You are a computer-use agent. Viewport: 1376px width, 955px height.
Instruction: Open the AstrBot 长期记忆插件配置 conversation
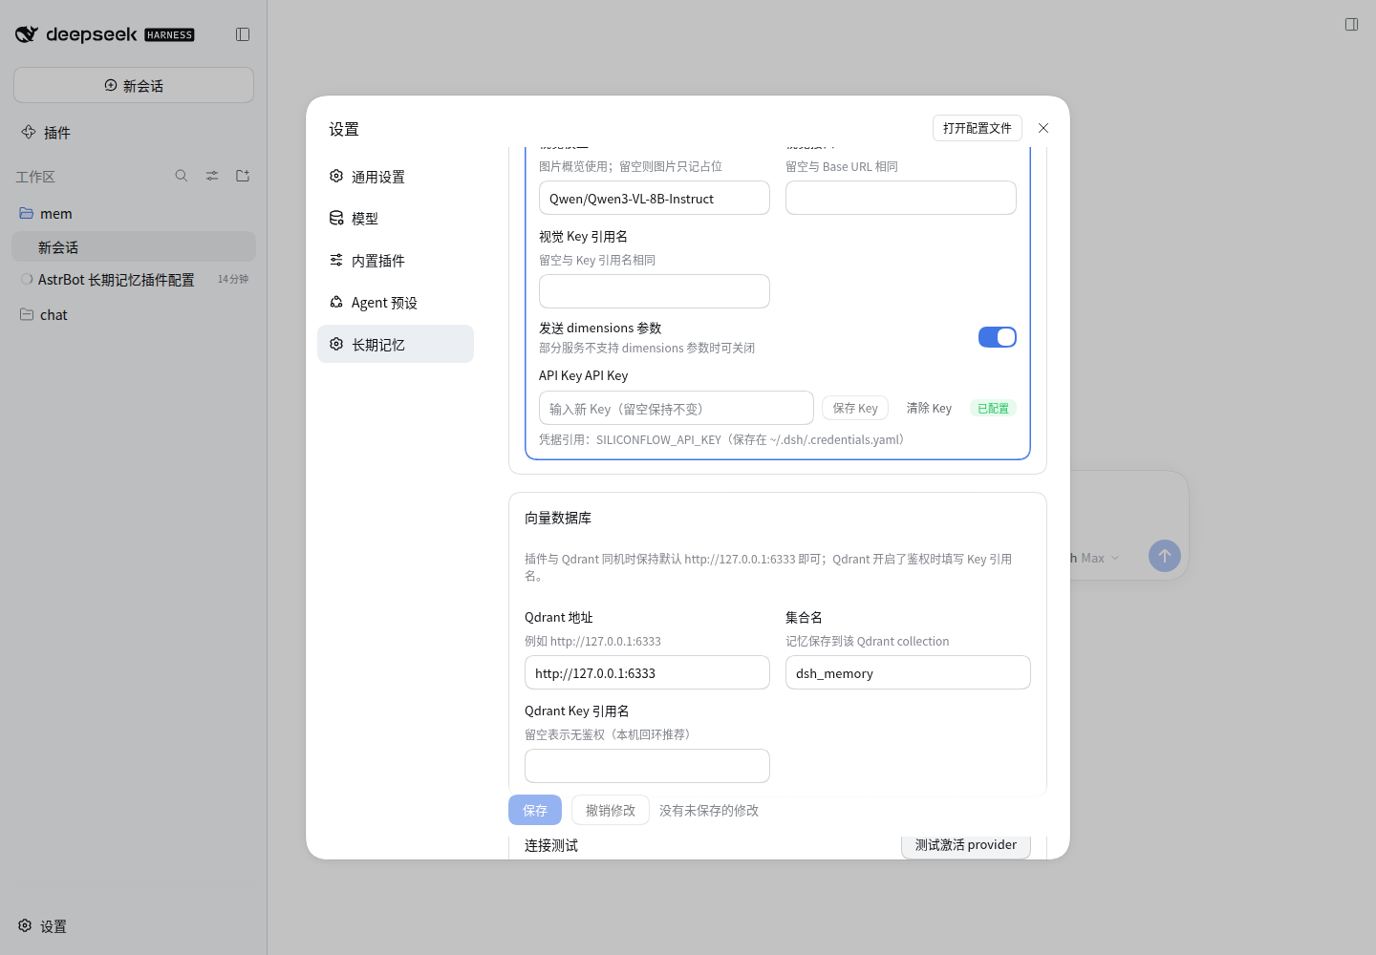point(134,280)
